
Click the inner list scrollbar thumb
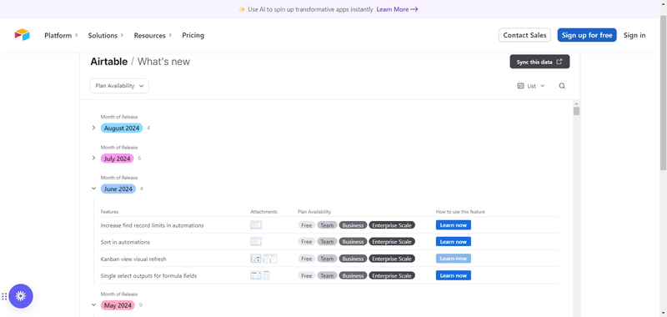click(576, 111)
